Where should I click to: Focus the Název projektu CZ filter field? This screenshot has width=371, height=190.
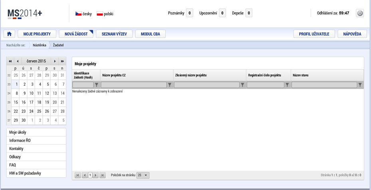point(134,85)
